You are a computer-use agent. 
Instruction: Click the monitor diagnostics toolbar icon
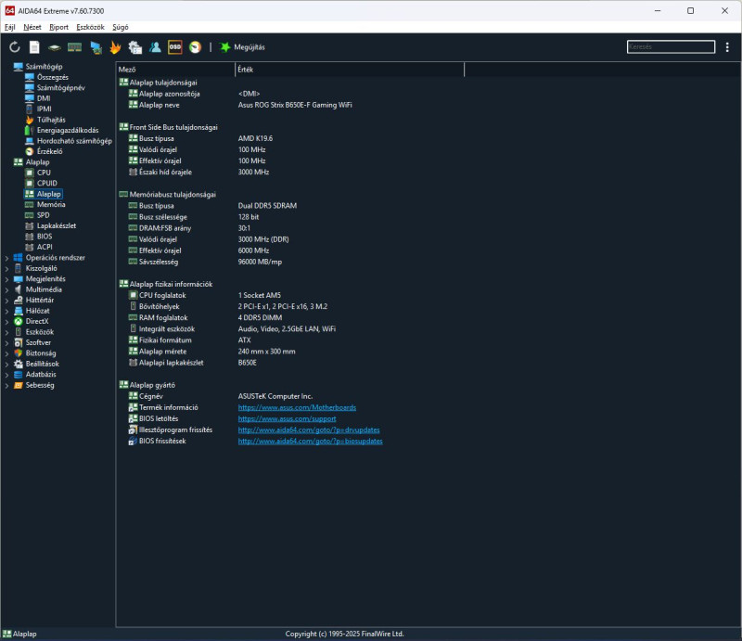96,47
